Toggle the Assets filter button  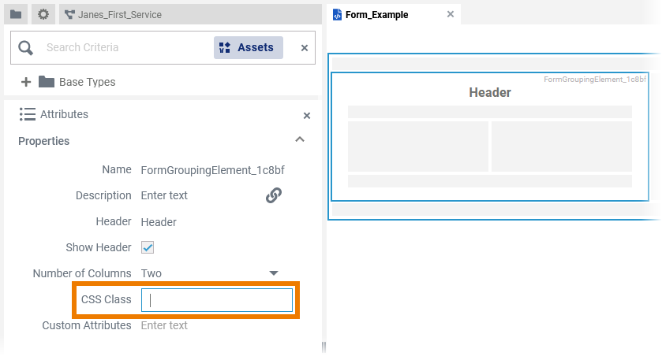pyautogui.click(x=248, y=47)
